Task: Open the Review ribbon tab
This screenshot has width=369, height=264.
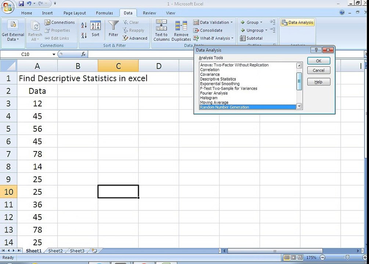Action: coord(149,13)
